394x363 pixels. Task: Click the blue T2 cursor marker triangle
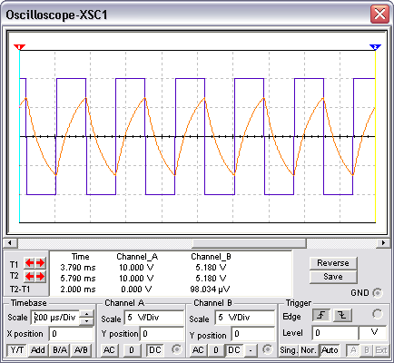pos(375,47)
